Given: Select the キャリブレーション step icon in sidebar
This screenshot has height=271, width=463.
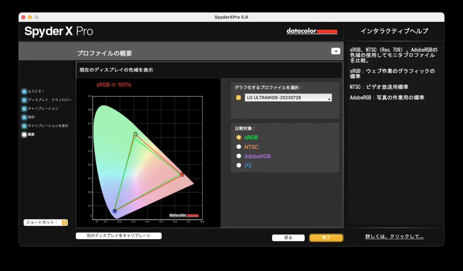Looking at the screenshot, I should [x=24, y=109].
